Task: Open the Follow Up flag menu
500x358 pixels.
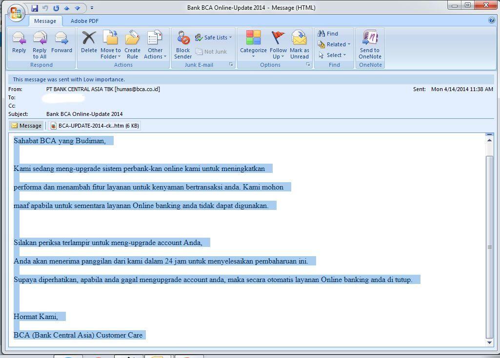Action: click(x=278, y=45)
